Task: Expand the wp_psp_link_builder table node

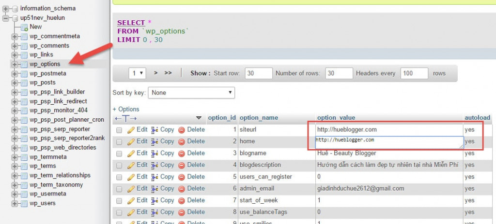Action: (14, 92)
